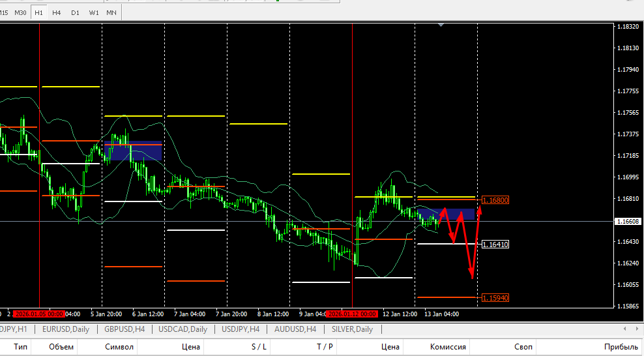Click the Символ column header
Image resolution: width=644 pixels, height=356 pixels.
119,347
